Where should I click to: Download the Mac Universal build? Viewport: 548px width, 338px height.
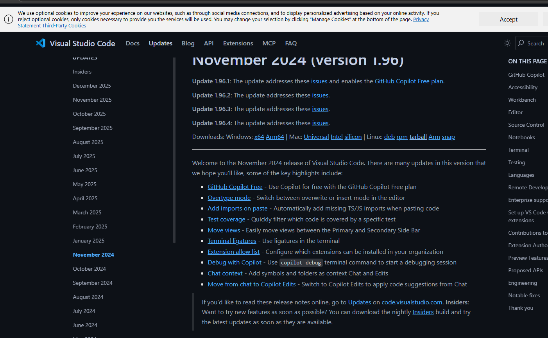pyautogui.click(x=316, y=137)
